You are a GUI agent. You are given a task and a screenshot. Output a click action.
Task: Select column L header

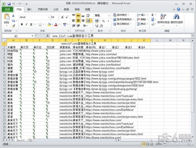click(157, 41)
